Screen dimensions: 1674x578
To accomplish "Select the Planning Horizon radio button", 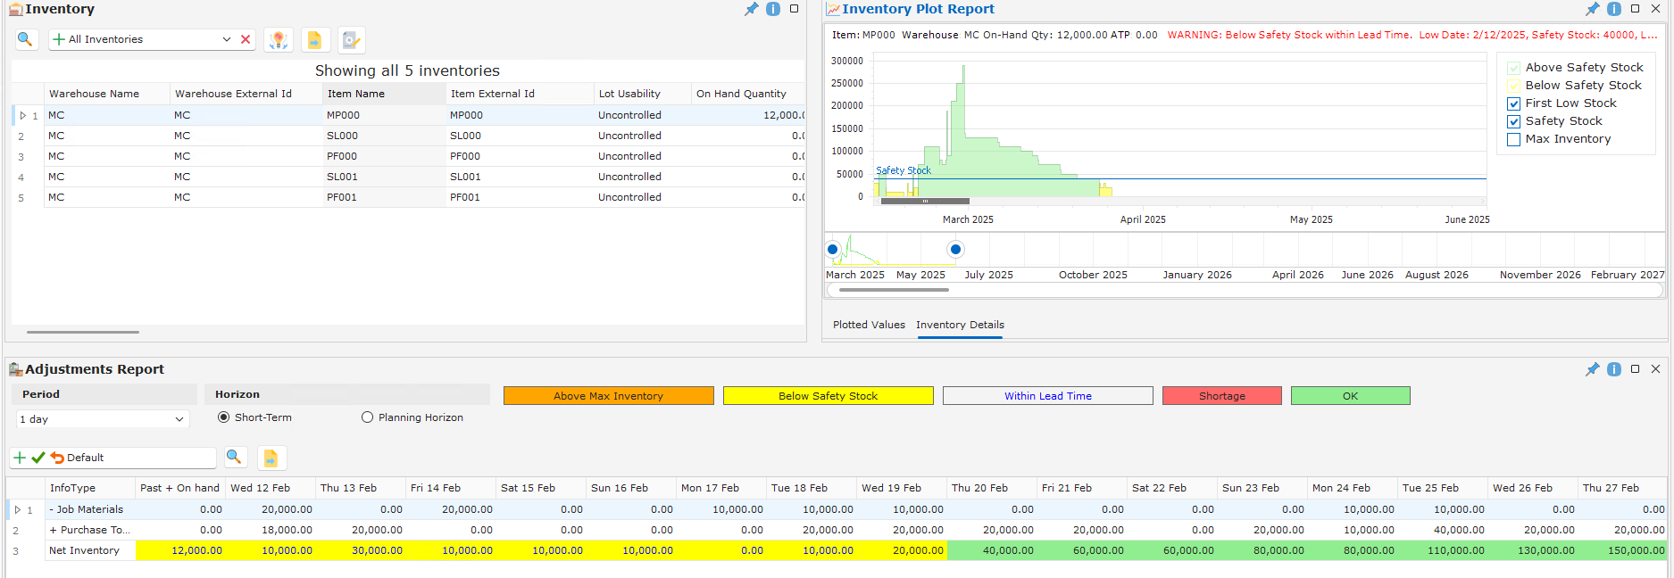I will (367, 417).
